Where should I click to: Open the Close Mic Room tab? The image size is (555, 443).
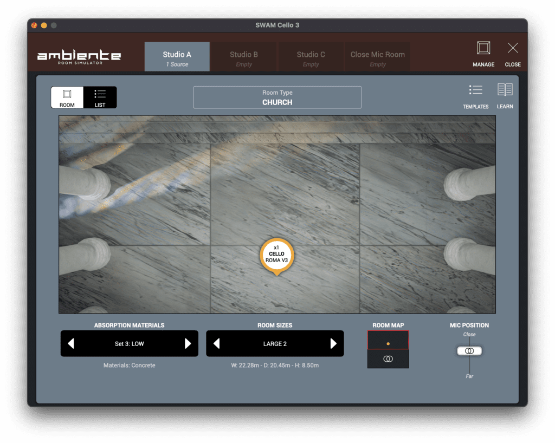point(377,56)
